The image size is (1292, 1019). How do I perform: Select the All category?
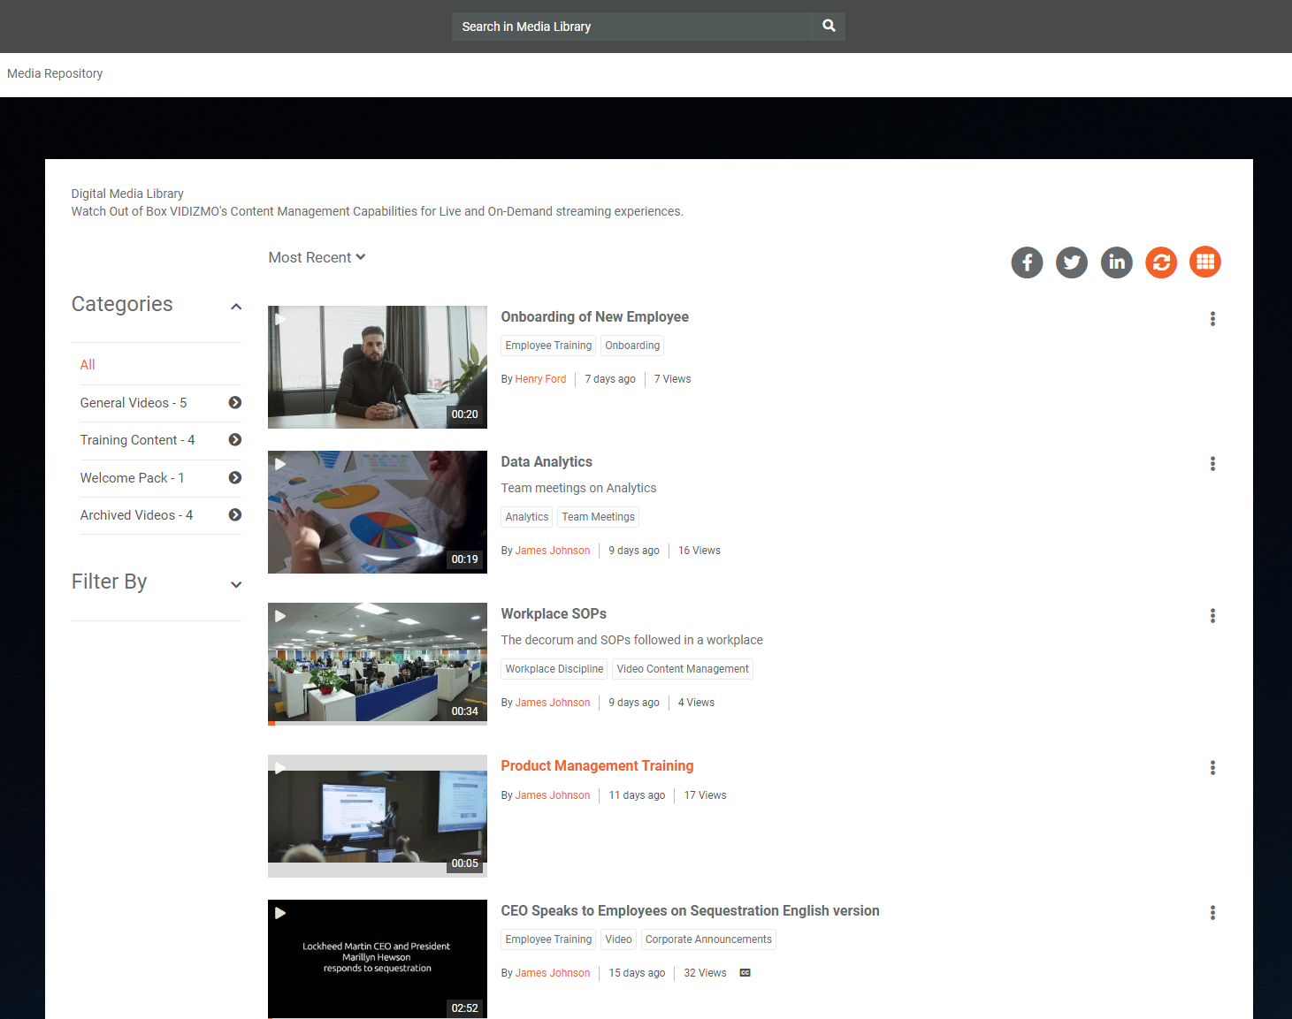tap(88, 365)
